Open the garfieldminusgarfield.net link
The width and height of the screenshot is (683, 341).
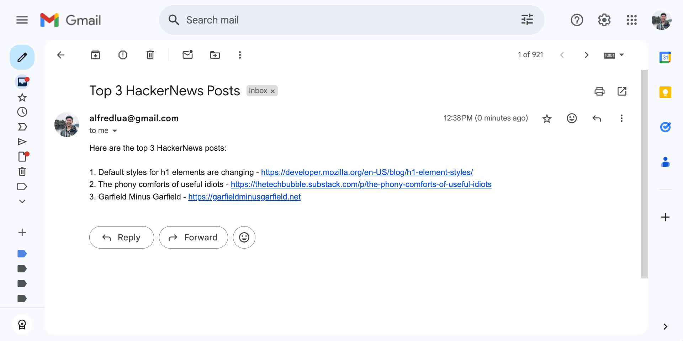[x=244, y=197]
